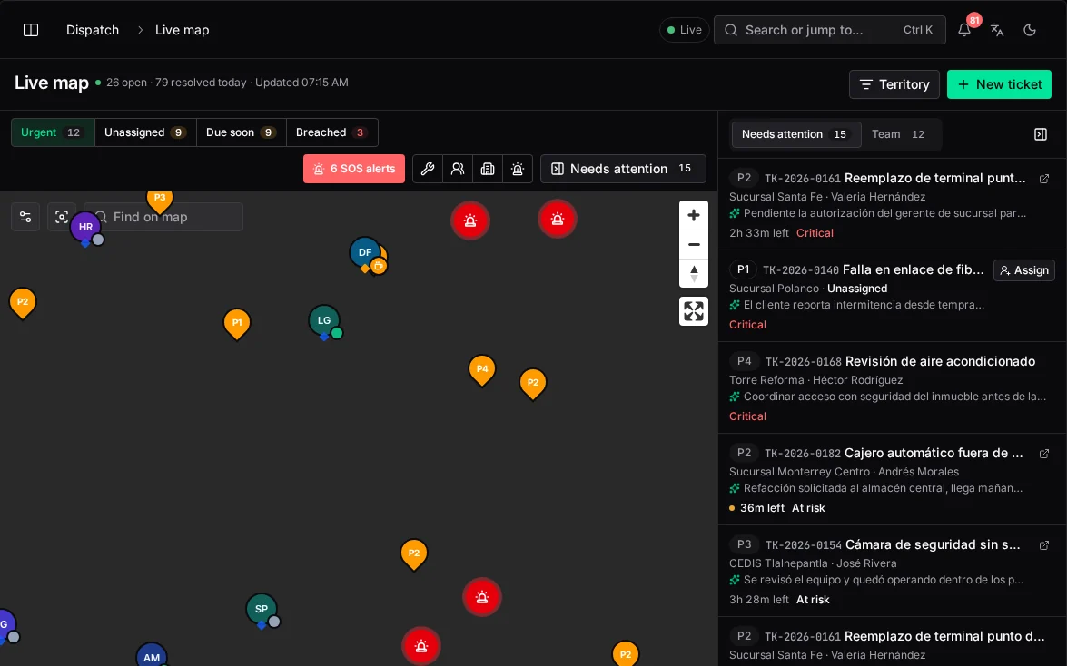1067x666 pixels.
Task: Toggle tickets layer wrench icon
Action: click(x=428, y=169)
